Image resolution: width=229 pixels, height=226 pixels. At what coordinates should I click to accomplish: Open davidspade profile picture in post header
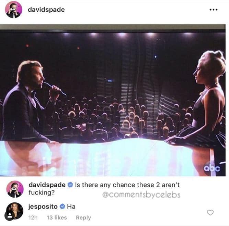coord(14,10)
